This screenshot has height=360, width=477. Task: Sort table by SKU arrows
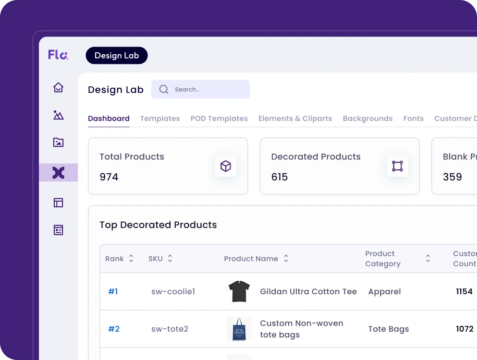(170, 258)
